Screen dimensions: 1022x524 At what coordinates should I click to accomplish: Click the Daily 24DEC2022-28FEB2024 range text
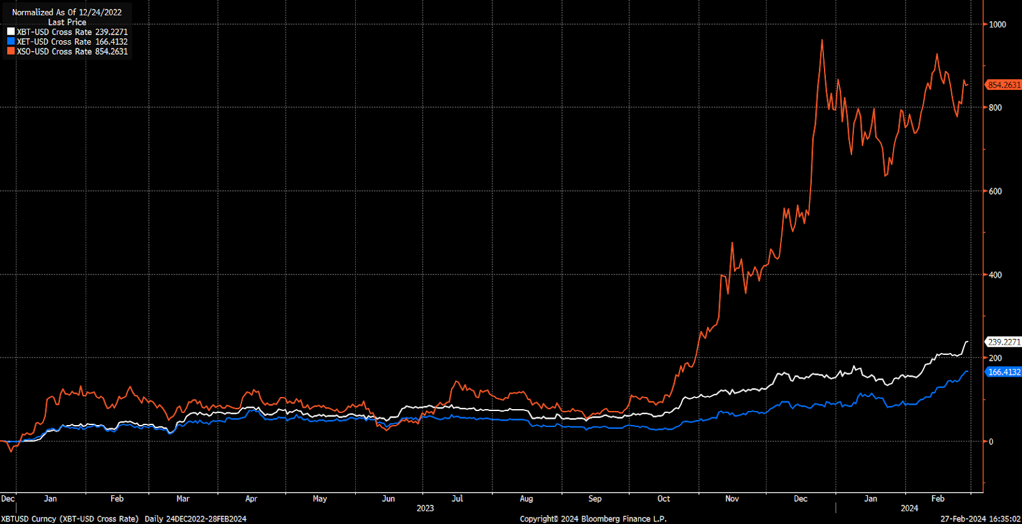195,519
